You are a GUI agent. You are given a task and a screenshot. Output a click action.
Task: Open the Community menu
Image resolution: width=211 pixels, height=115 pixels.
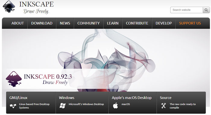89,23
